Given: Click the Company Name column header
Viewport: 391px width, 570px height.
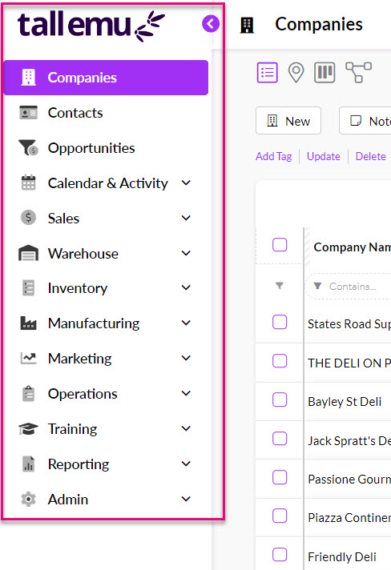Looking at the screenshot, I should coord(352,247).
